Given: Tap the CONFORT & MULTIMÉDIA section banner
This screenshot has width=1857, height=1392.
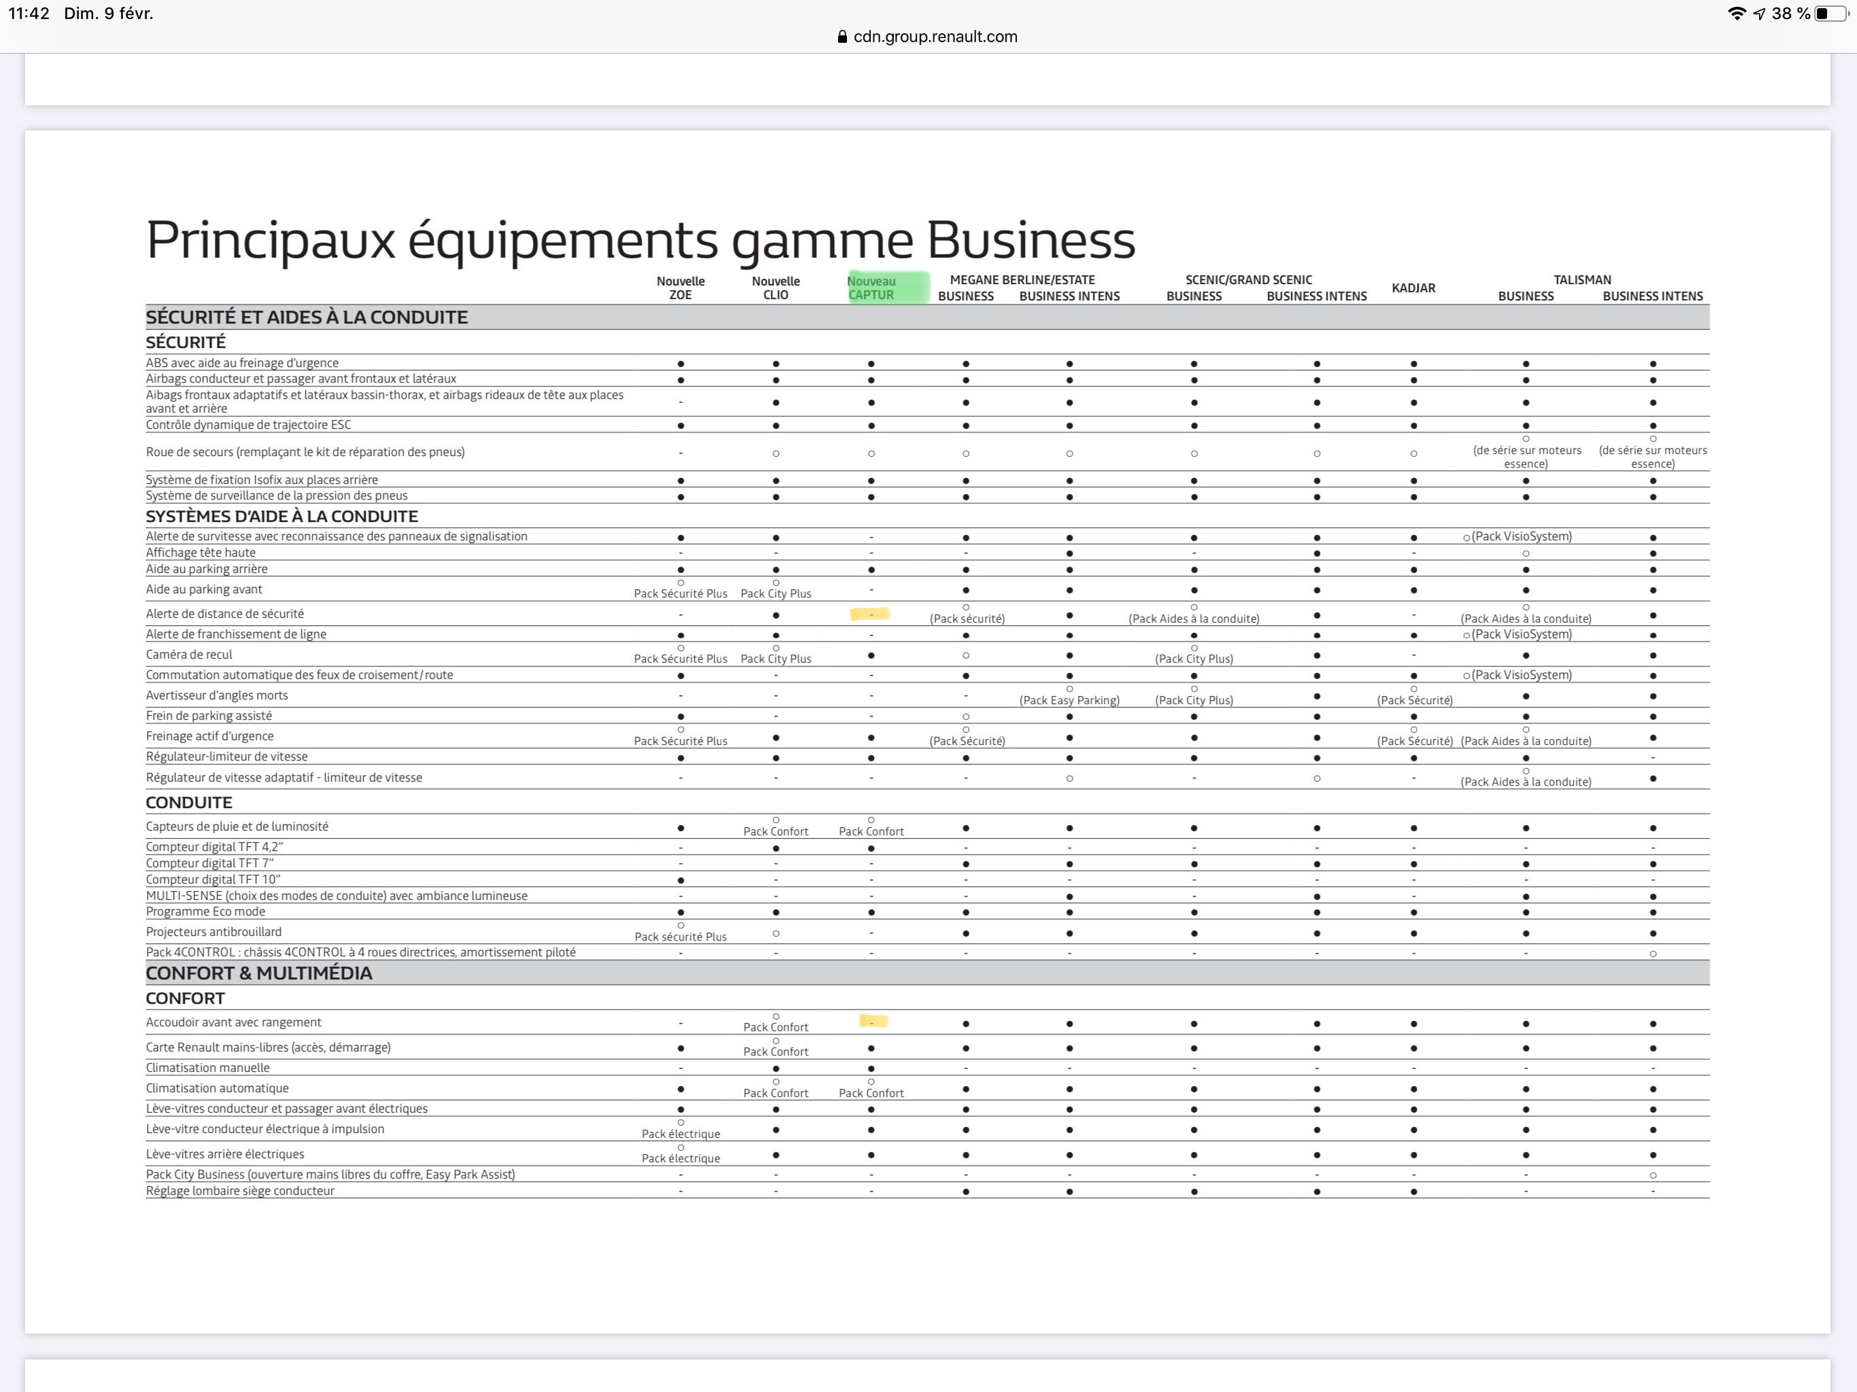Looking at the screenshot, I should pos(258,973).
